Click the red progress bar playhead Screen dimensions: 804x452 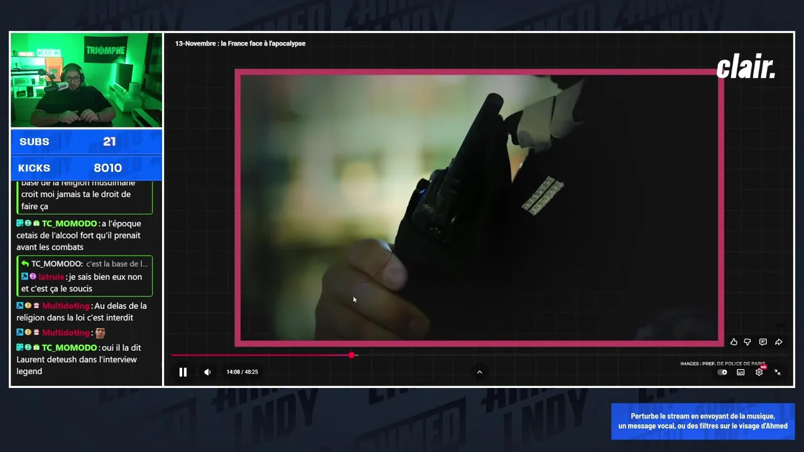[x=352, y=355]
